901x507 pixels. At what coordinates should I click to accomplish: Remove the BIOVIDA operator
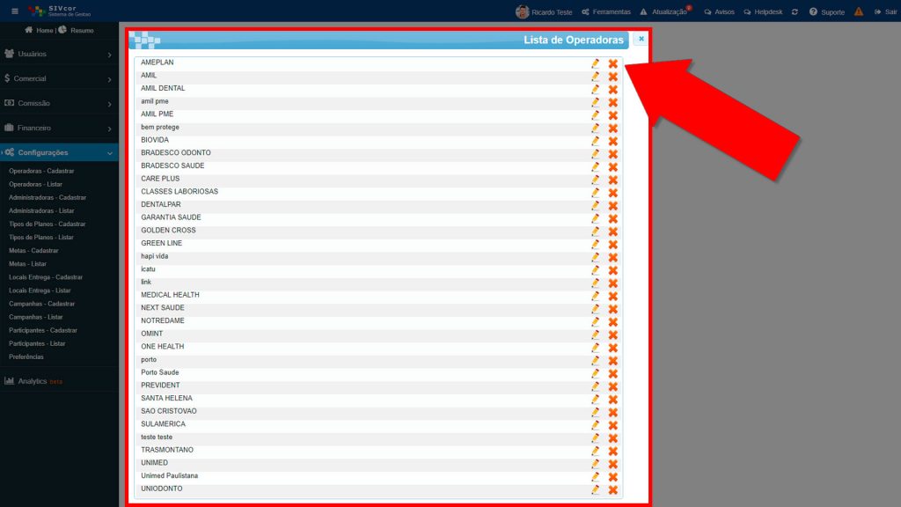tap(613, 141)
